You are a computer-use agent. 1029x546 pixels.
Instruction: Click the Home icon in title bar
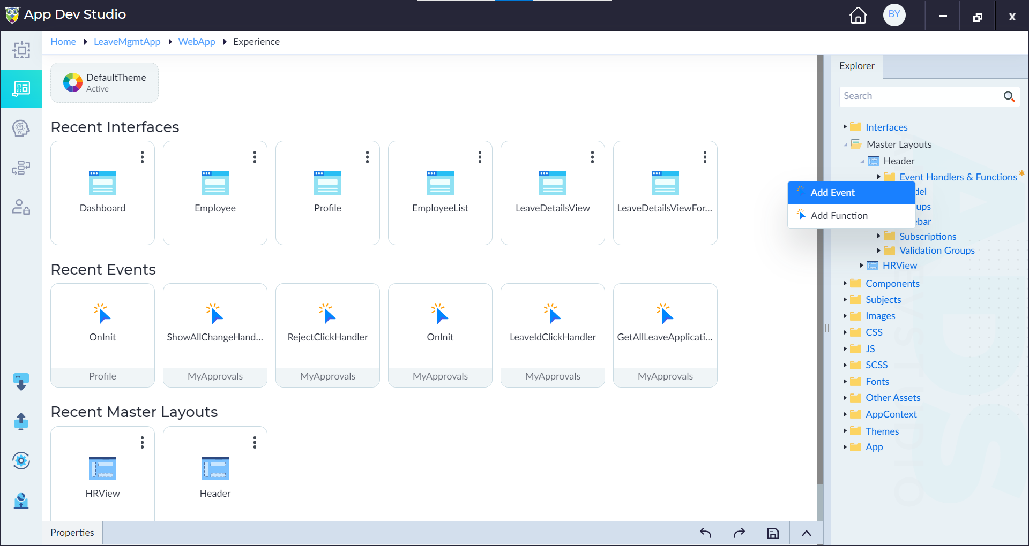pyautogui.click(x=858, y=15)
